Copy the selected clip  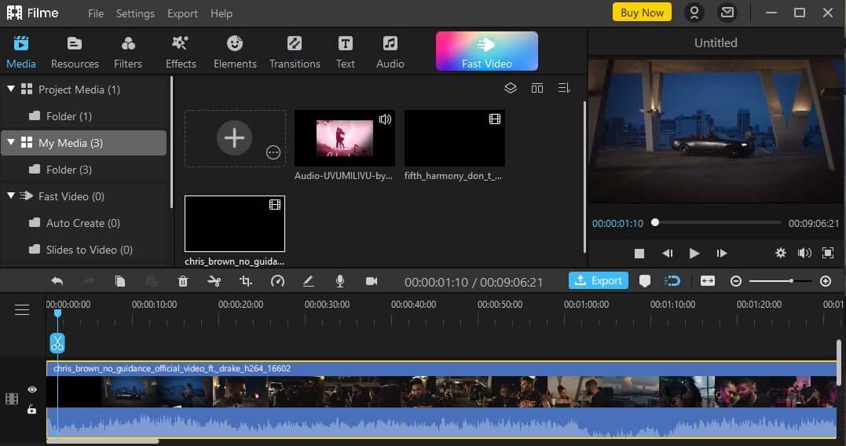pos(119,281)
